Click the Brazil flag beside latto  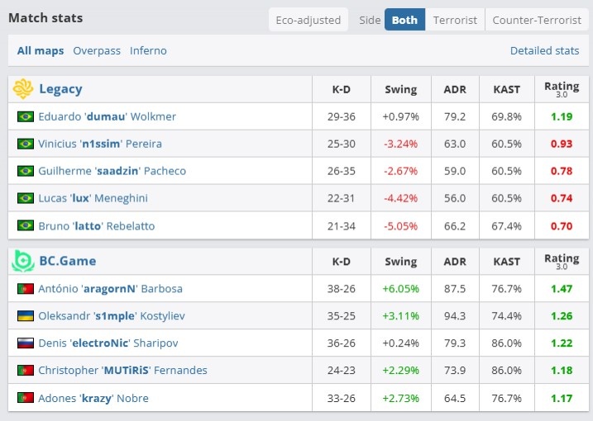click(x=26, y=226)
